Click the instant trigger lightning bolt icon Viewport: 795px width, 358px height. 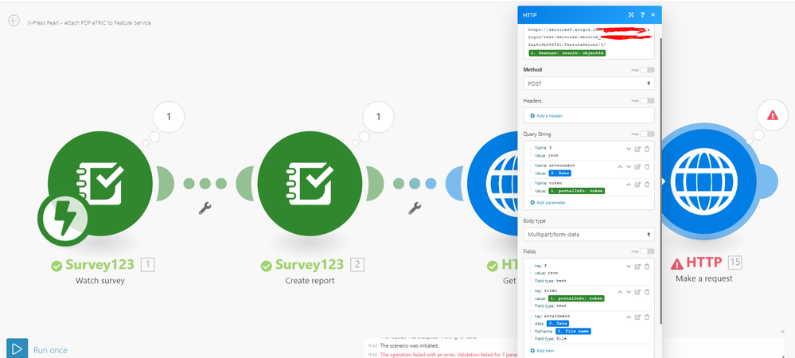click(63, 220)
